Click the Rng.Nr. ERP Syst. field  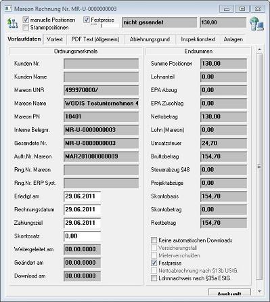101,183
